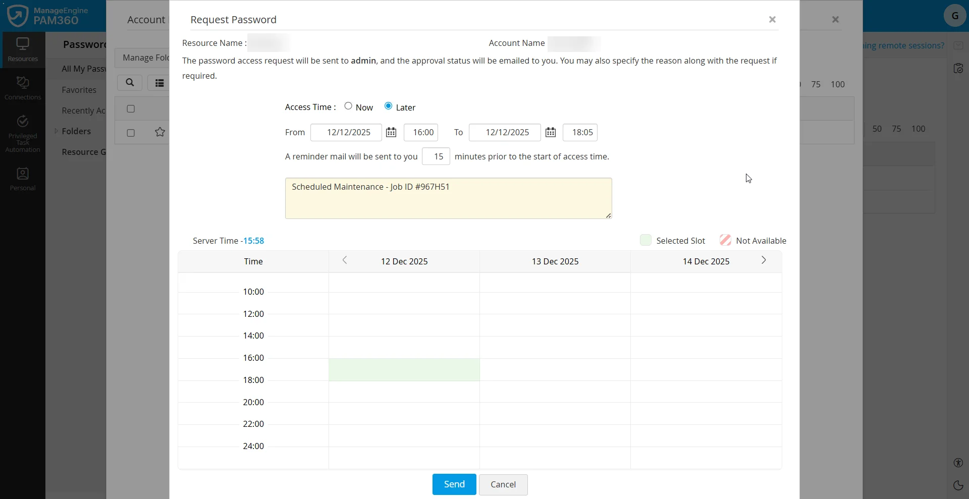Select the Later access time option
969x499 pixels.
click(388, 106)
